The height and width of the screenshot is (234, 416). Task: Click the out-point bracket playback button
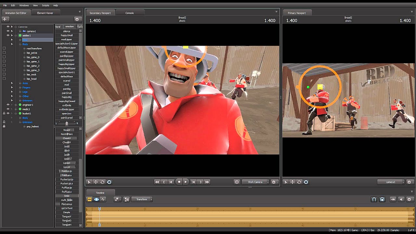[x=201, y=182]
